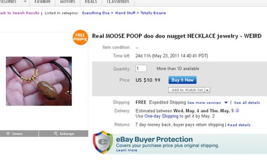Click the One-day Shipping link
The height and width of the screenshot is (166, 267).
click(161, 116)
